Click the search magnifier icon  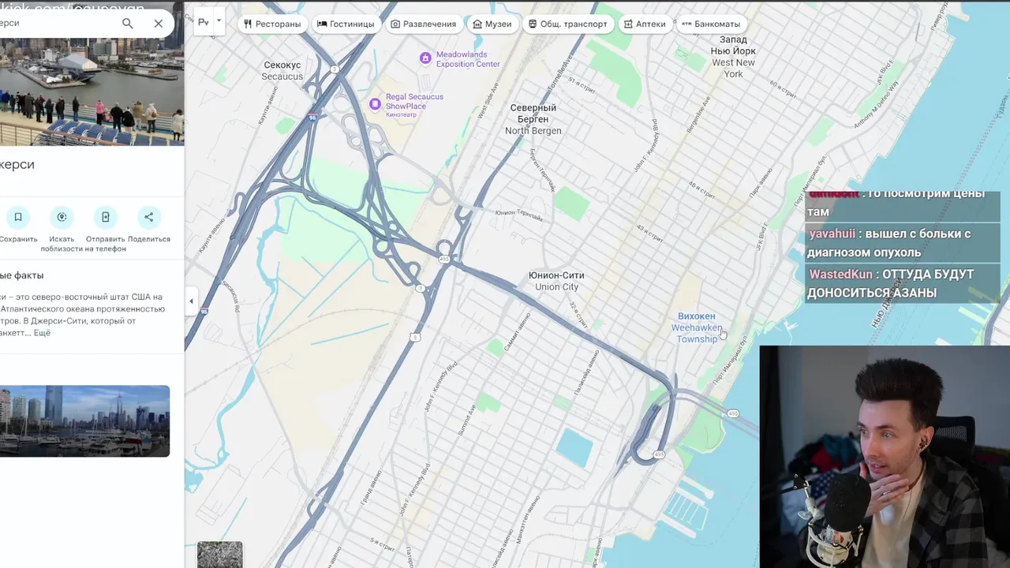point(128,24)
